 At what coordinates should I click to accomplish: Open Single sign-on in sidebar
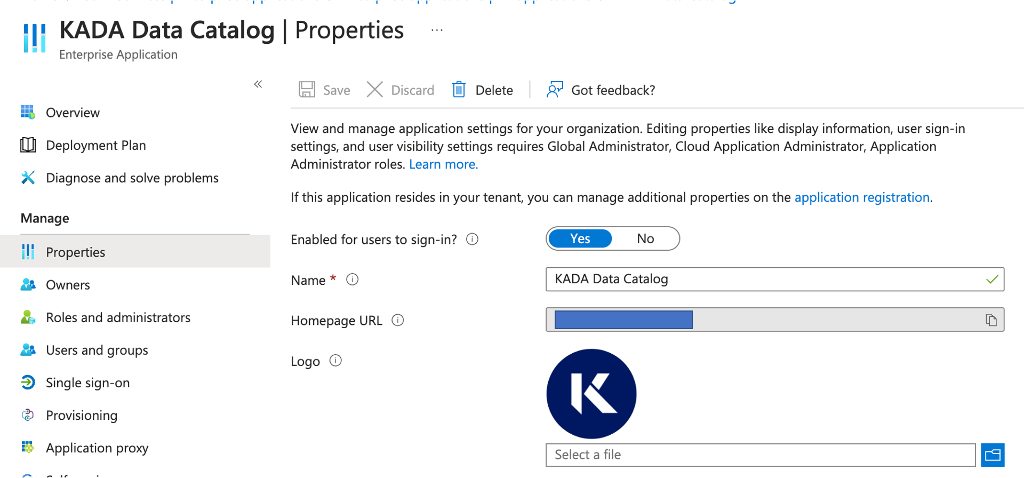[87, 383]
